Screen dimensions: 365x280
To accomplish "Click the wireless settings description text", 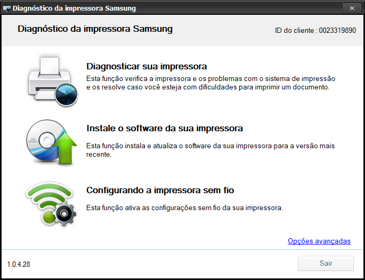I will 185,208.
